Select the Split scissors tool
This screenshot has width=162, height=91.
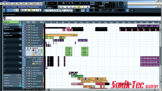pyautogui.click(x=49, y=10)
